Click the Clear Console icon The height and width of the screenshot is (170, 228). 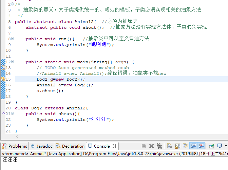tap(170, 146)
